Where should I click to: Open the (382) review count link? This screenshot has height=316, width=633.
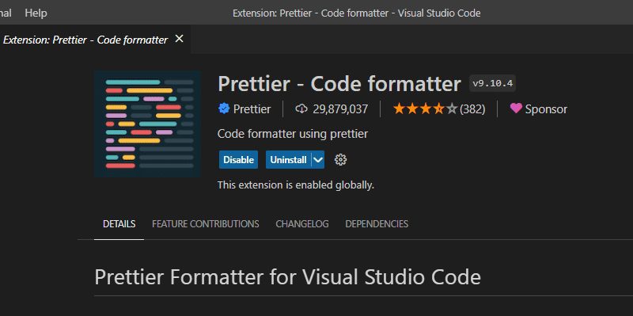pyautogui.click(x=472, y=109)
